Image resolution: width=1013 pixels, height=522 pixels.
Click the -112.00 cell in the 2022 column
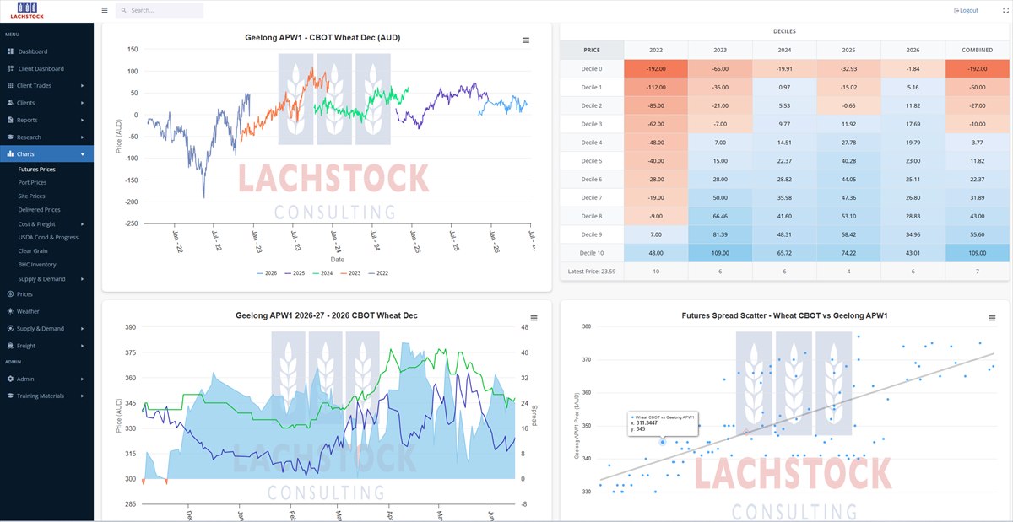click(x=656, y=87)
